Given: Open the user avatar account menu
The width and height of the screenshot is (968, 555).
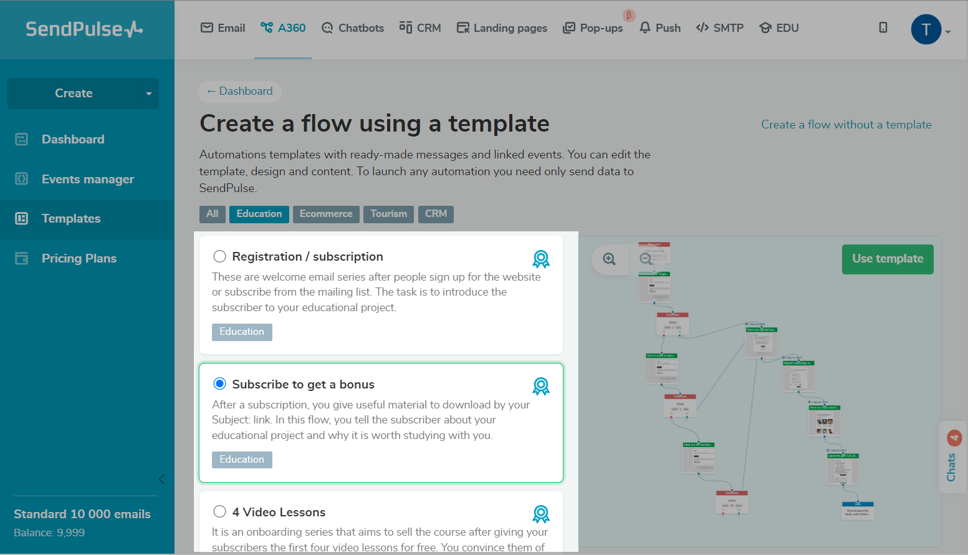Looking at the screenshot, I should (926, 29).
